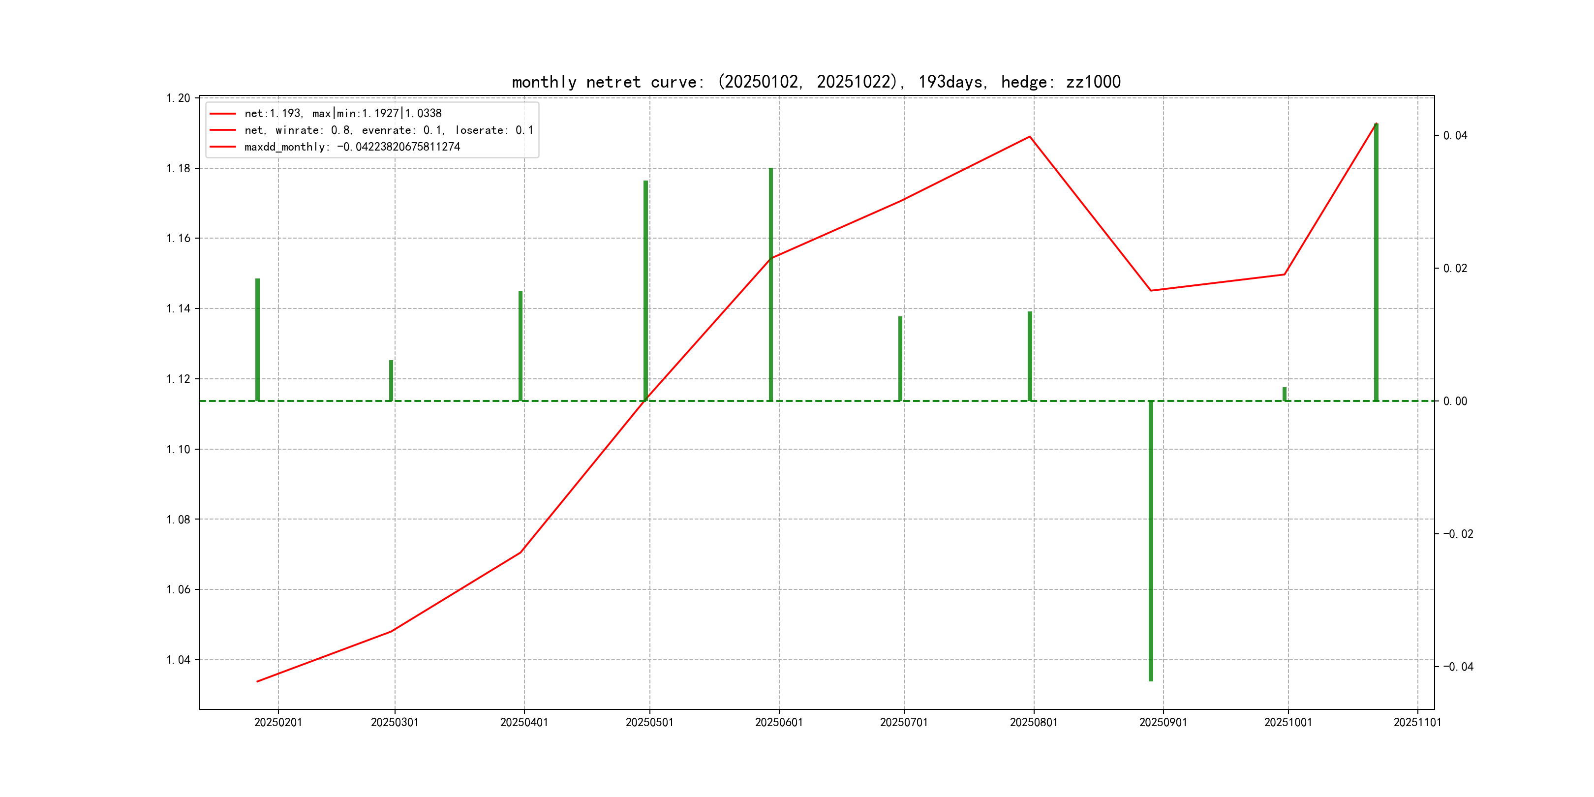Screen dimensions: 1594x797
Task: Click the chart title text
Action: 816,82
